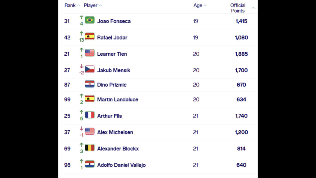This screenshot has width=316, height=178.
Task: Click the red down arrow for Jakub Mensik
Action: tap(81, 66)
